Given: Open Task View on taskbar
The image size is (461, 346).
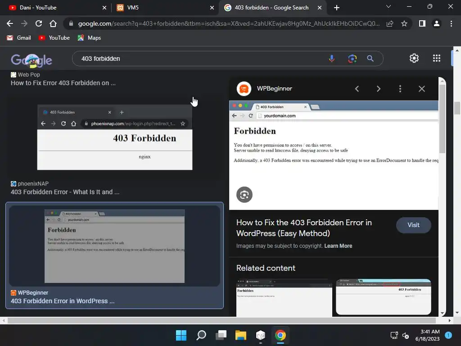Looking at the screenshot, I should point(221,335).
